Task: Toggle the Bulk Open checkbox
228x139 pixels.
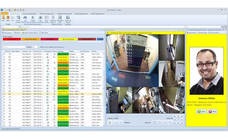Action: point(40,33)
